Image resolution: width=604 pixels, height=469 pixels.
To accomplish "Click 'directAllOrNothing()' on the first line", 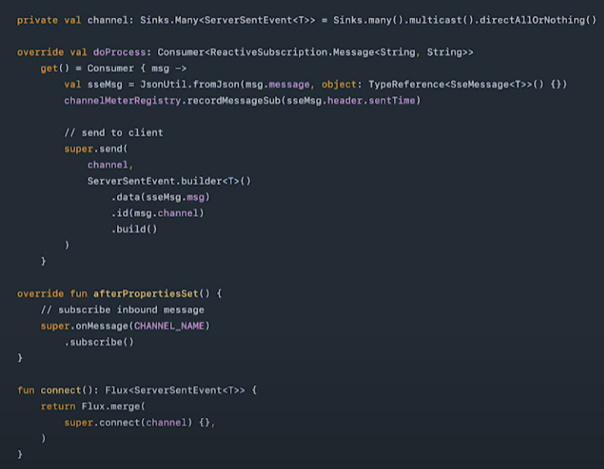I will (x=537, y=20).
